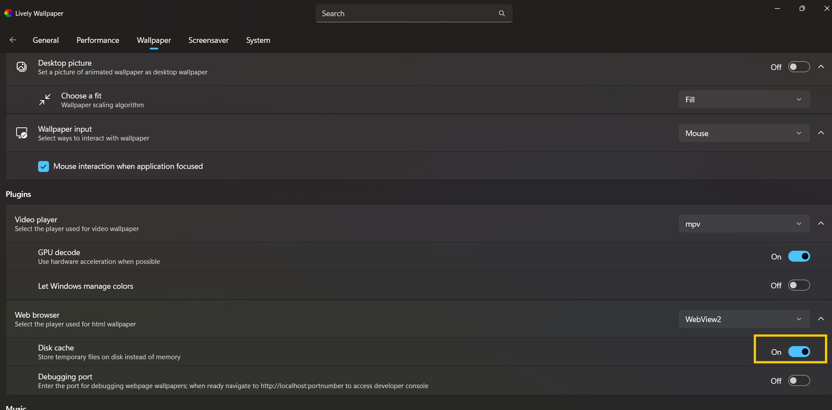Toggle the Desktop picture switch
Screen dimensions: 832x410
[799, 67]
